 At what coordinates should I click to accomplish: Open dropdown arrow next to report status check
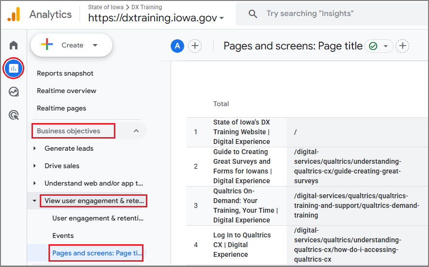(x=386, y=46)
